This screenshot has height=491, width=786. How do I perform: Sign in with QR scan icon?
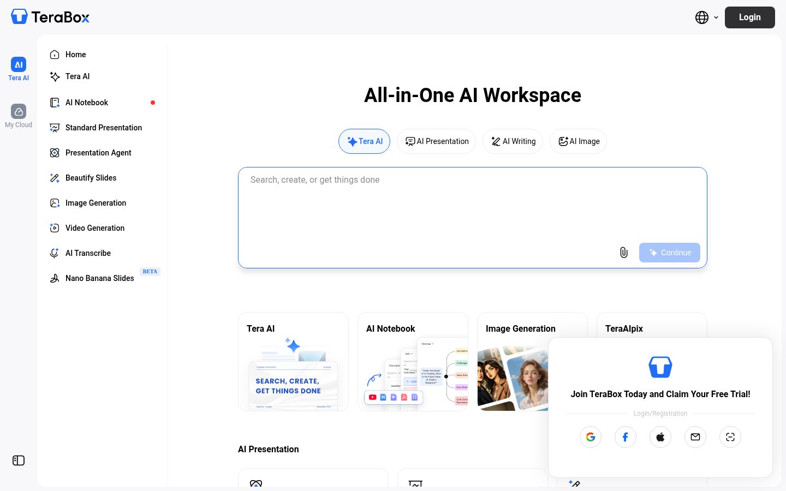point(730,437)
